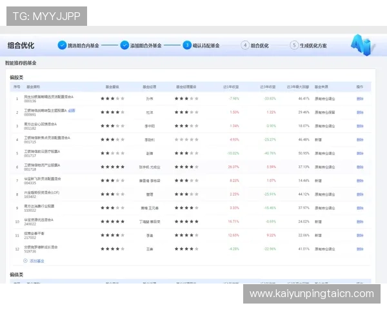Click fund rating stars for fund 001717
This screenshot has height=310, width=387.
(x=112, y=153)
